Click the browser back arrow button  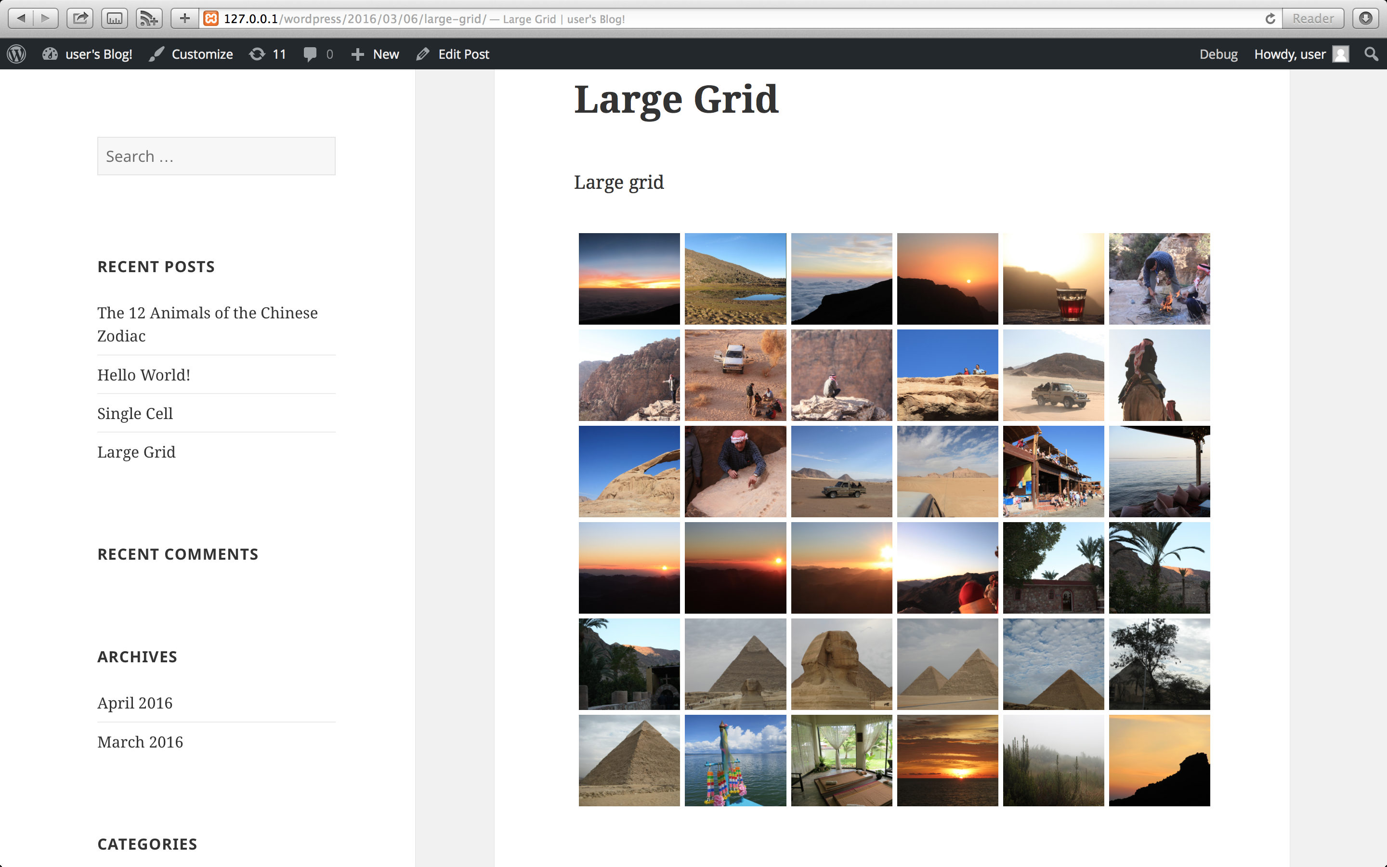[x=21, y=18]
